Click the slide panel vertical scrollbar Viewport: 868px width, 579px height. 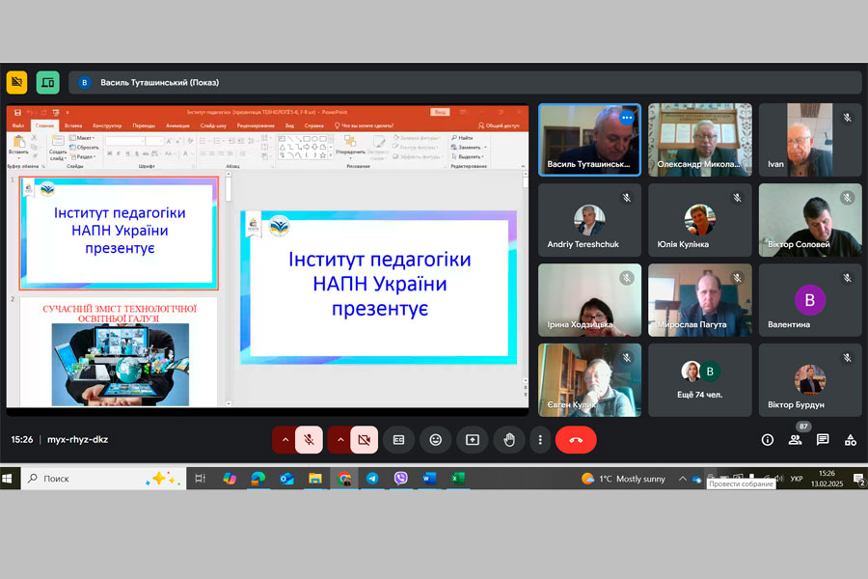point(228,289)
